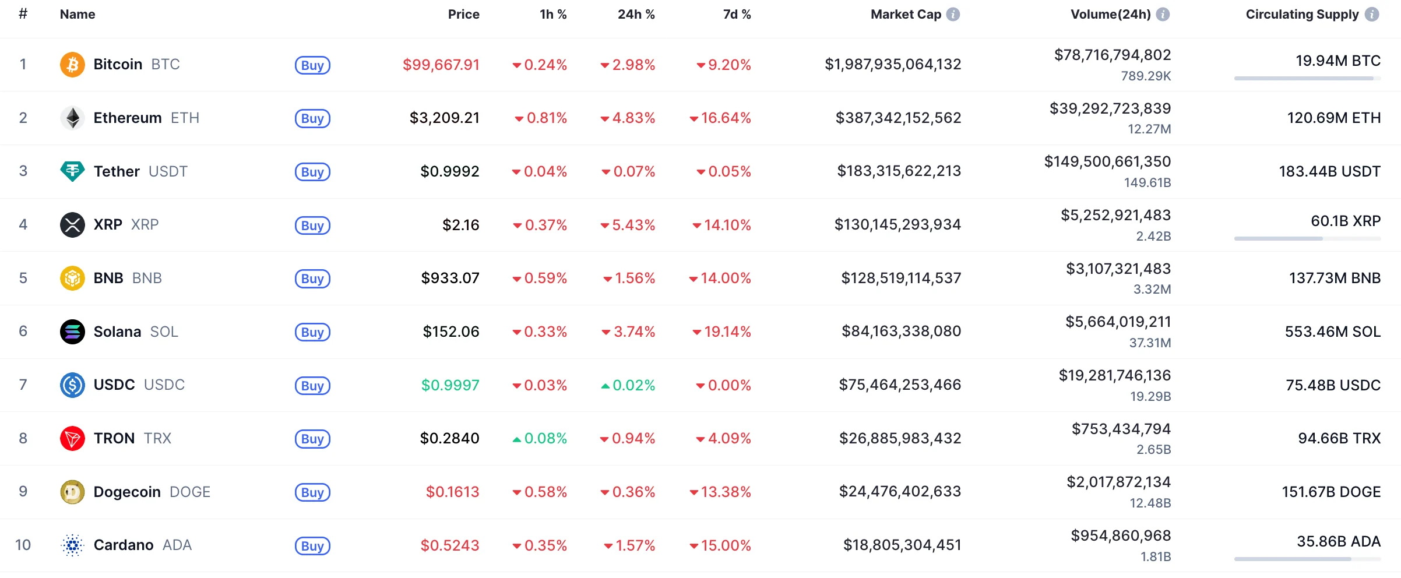The width and height of the screenshot is (1401, 578).
Task: Sort the table by Price column
Action: (x=463, y=15)
